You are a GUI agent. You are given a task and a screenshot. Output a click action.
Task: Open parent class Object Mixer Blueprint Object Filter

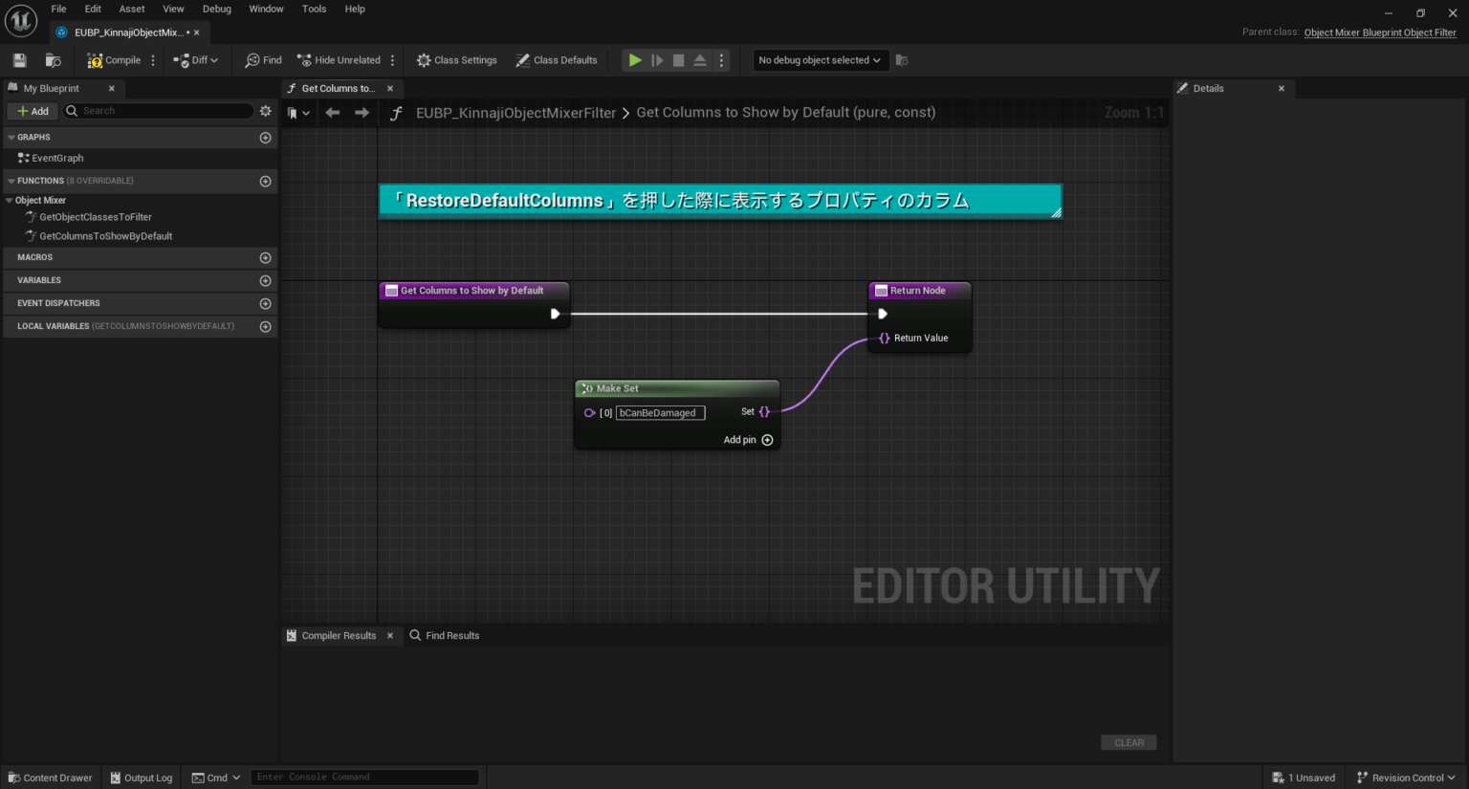(x=1380, y=32)
